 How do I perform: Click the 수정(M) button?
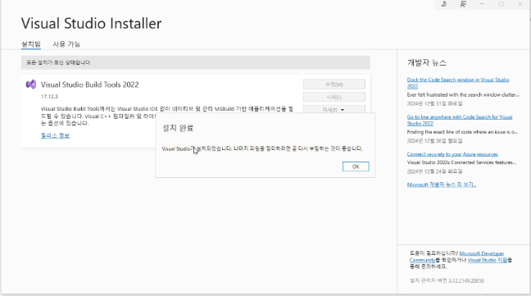[x=334, y=84]
